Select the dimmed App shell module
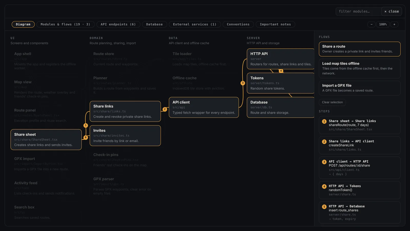Screen dimensions: 410x231 click(x=46, y=61)
